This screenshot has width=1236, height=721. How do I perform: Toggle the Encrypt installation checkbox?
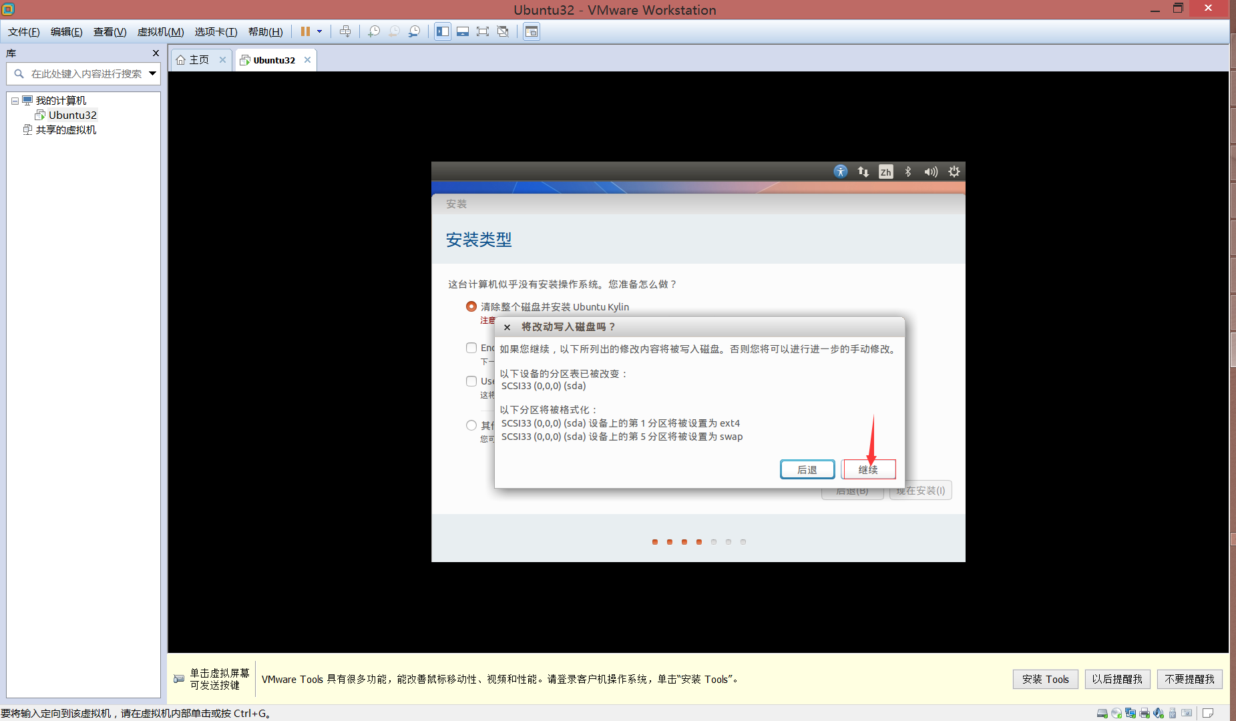(471, 348)
